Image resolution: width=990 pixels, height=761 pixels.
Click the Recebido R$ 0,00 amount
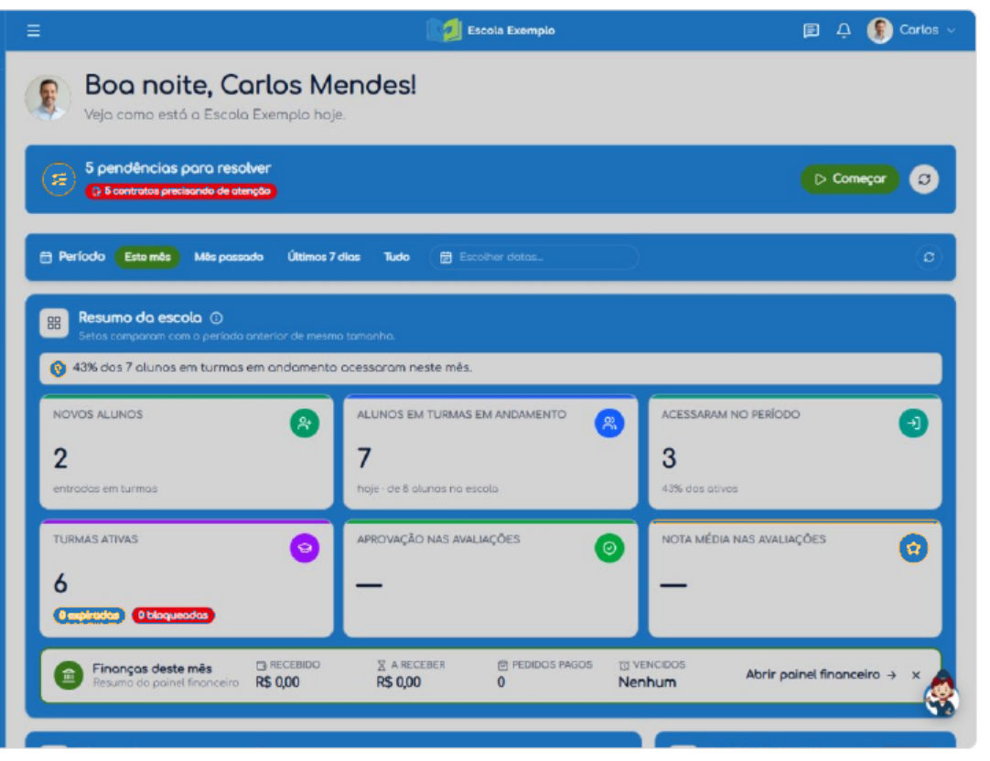click(x=277, y=682)
